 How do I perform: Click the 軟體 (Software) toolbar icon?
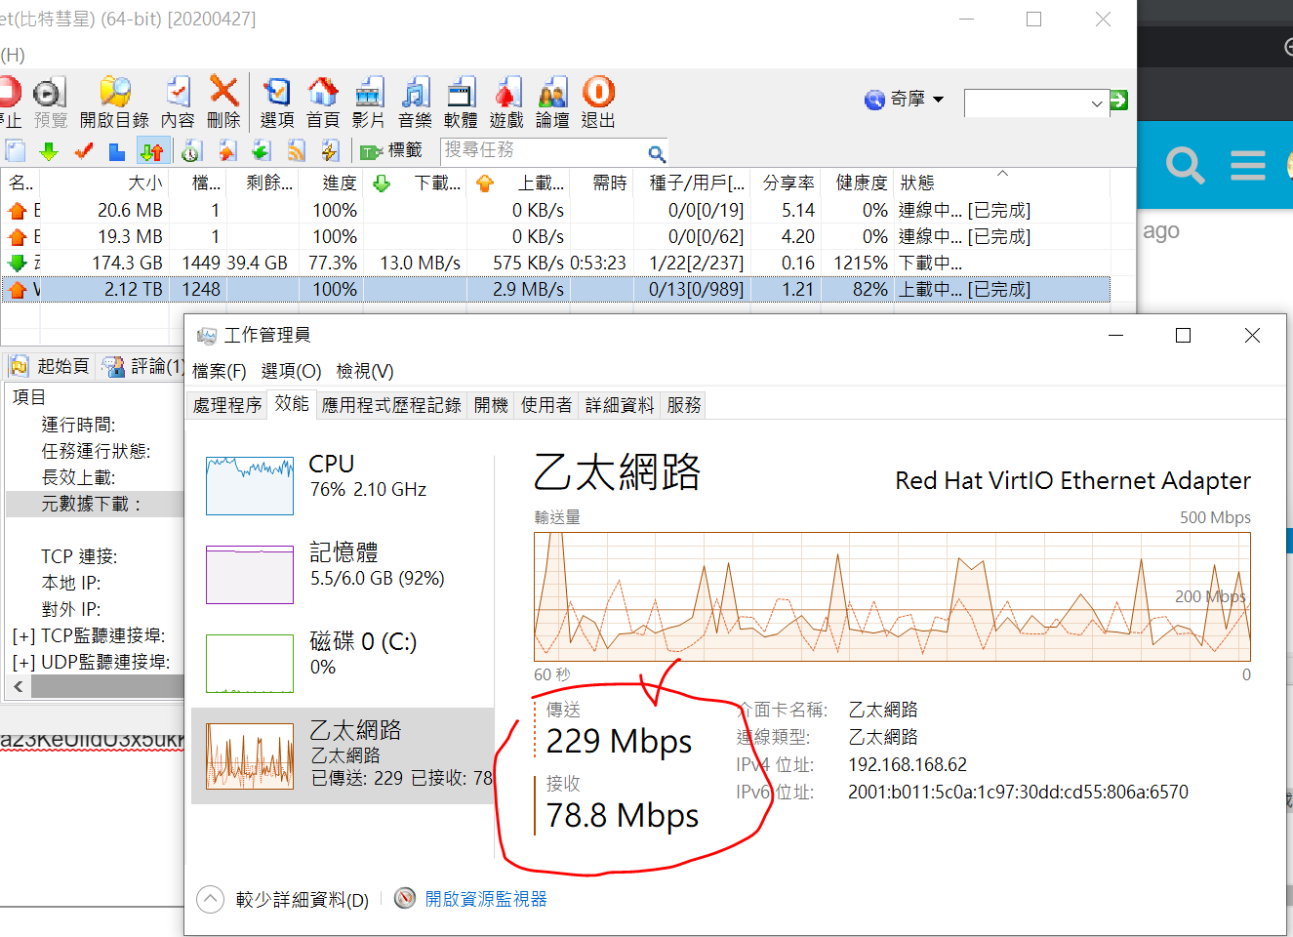click(461, 102)
